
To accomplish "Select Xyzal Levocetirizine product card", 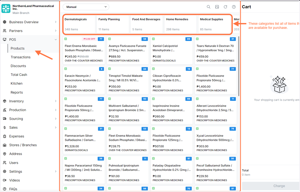I will 216,140.
